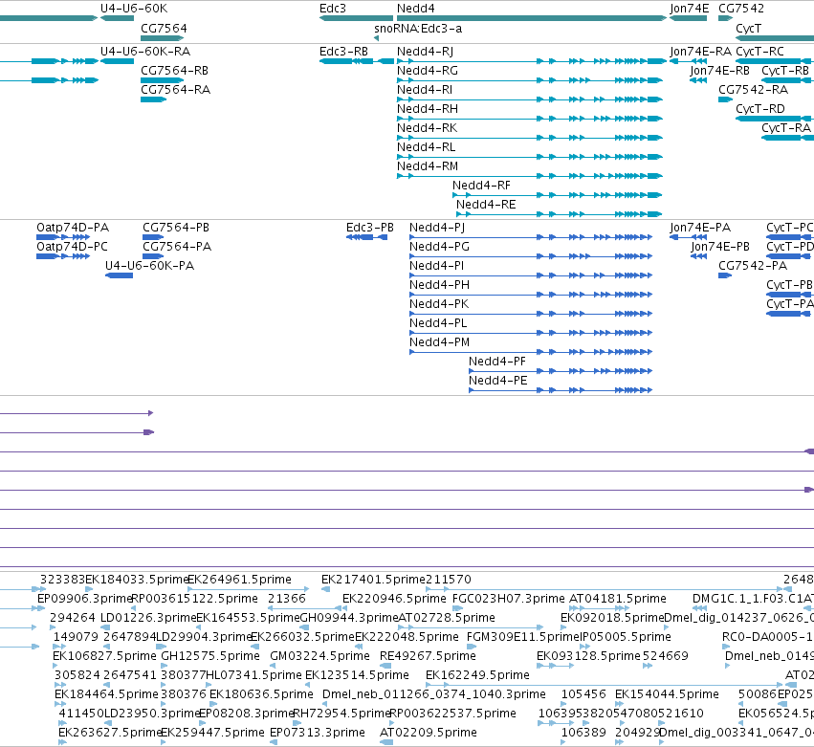This screenshot has width=814, height=747.
Task: Select transcript Nedd4-RG label
Action: pyautogui.click(x=428, y=71)
